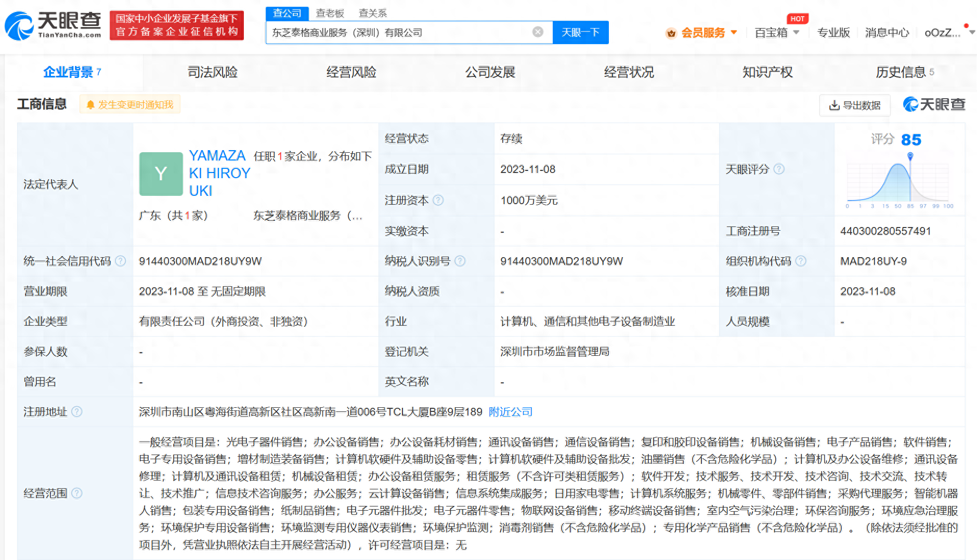Switch to 公司发展 tab

490,72
